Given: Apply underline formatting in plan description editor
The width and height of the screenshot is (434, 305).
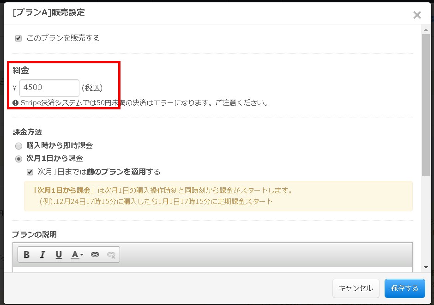Looking at the screenshot, I should click(59, 254).
